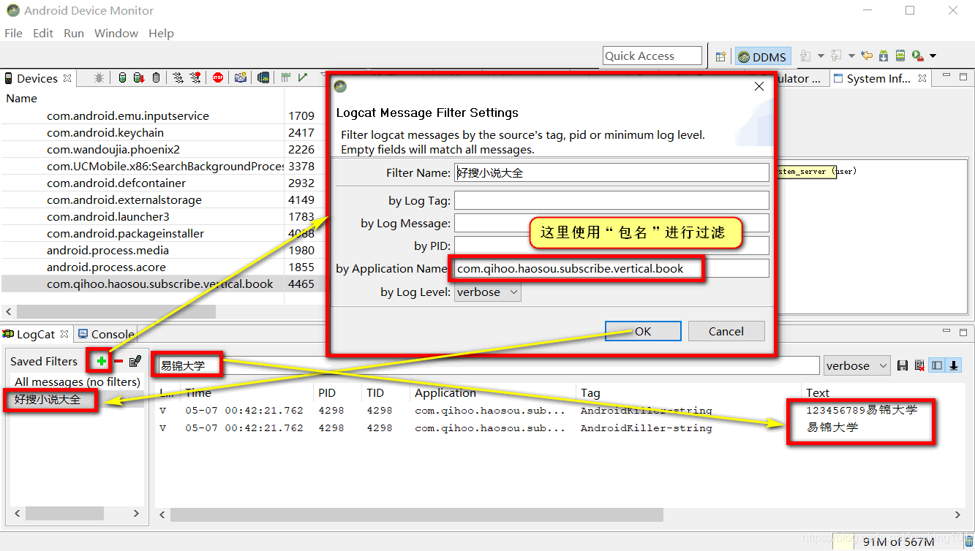
Task: Click the Update Threads icon
Action: pyautogui.click(x=178, y=77)
